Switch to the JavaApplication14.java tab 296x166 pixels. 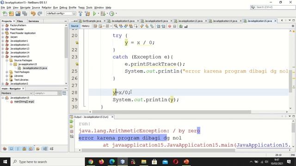(225, 21)
